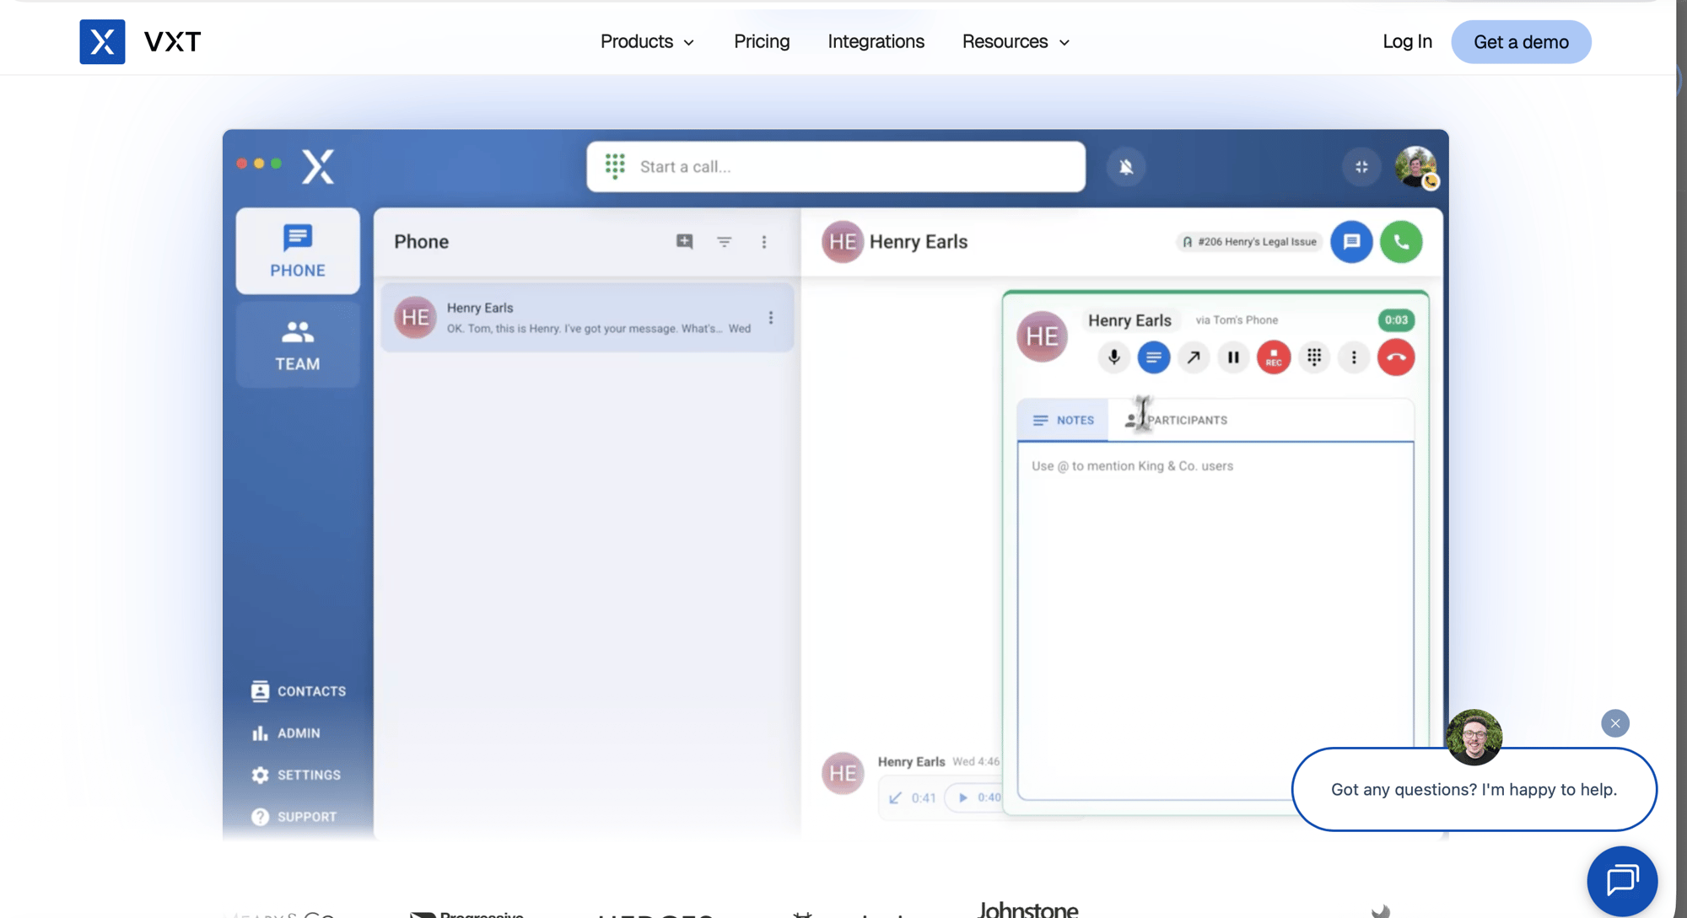Click the blue message button in contact header

pos(1351,242)
